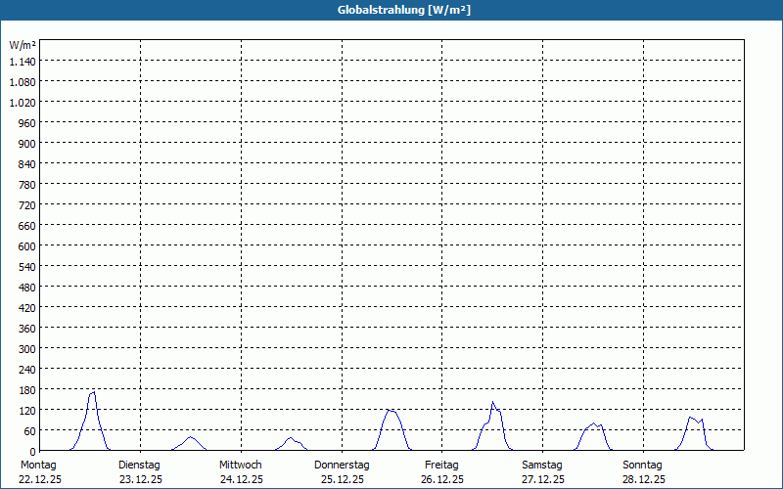Screen dimensions: 783x489
Task: Click the 120 y-axis value
Action: coord(27,411)
